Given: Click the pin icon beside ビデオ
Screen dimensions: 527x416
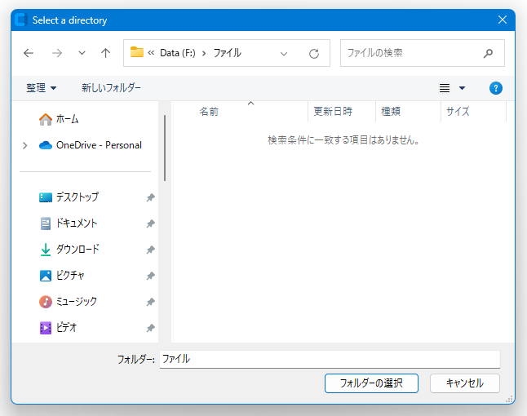Looking at the screenshot, I should tap(151, 328).
